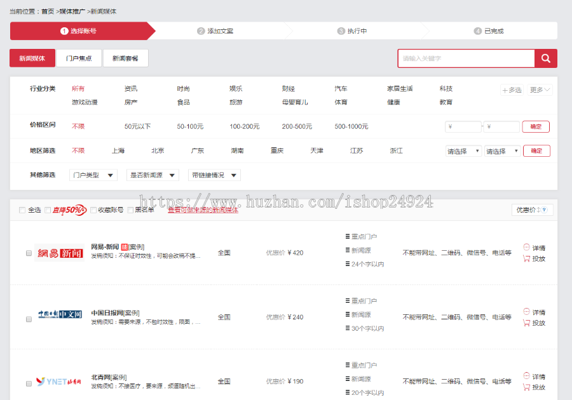Filter industry by 家居生活
Image resolution: width=572 pixels, height=400 pixels.
pos(400,88)
